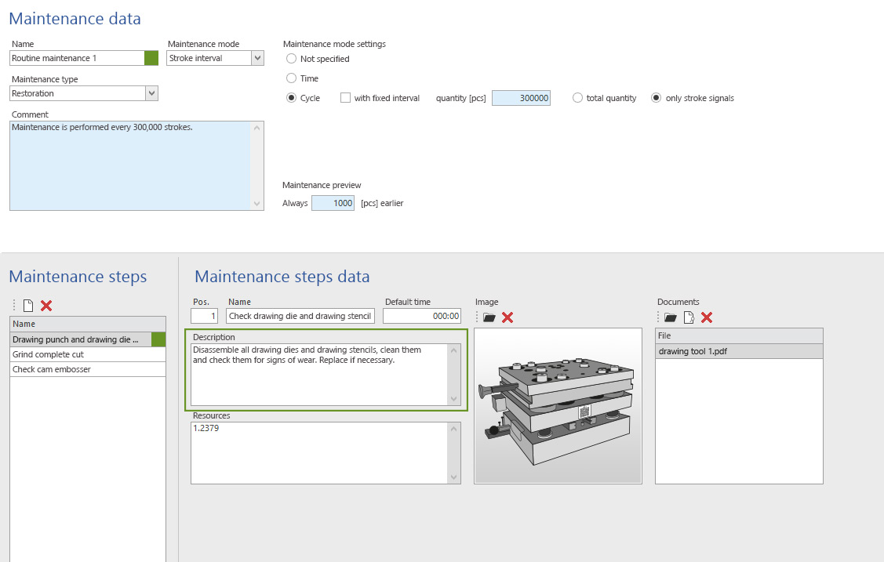Add new document under Documents
Screen dimensions: 884x562
tap(689, 317)
